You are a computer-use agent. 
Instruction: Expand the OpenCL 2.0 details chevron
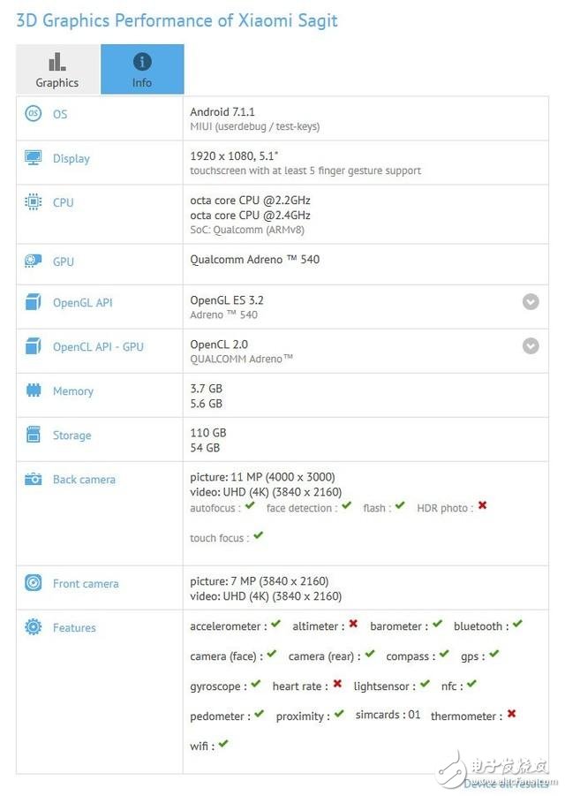531,345
